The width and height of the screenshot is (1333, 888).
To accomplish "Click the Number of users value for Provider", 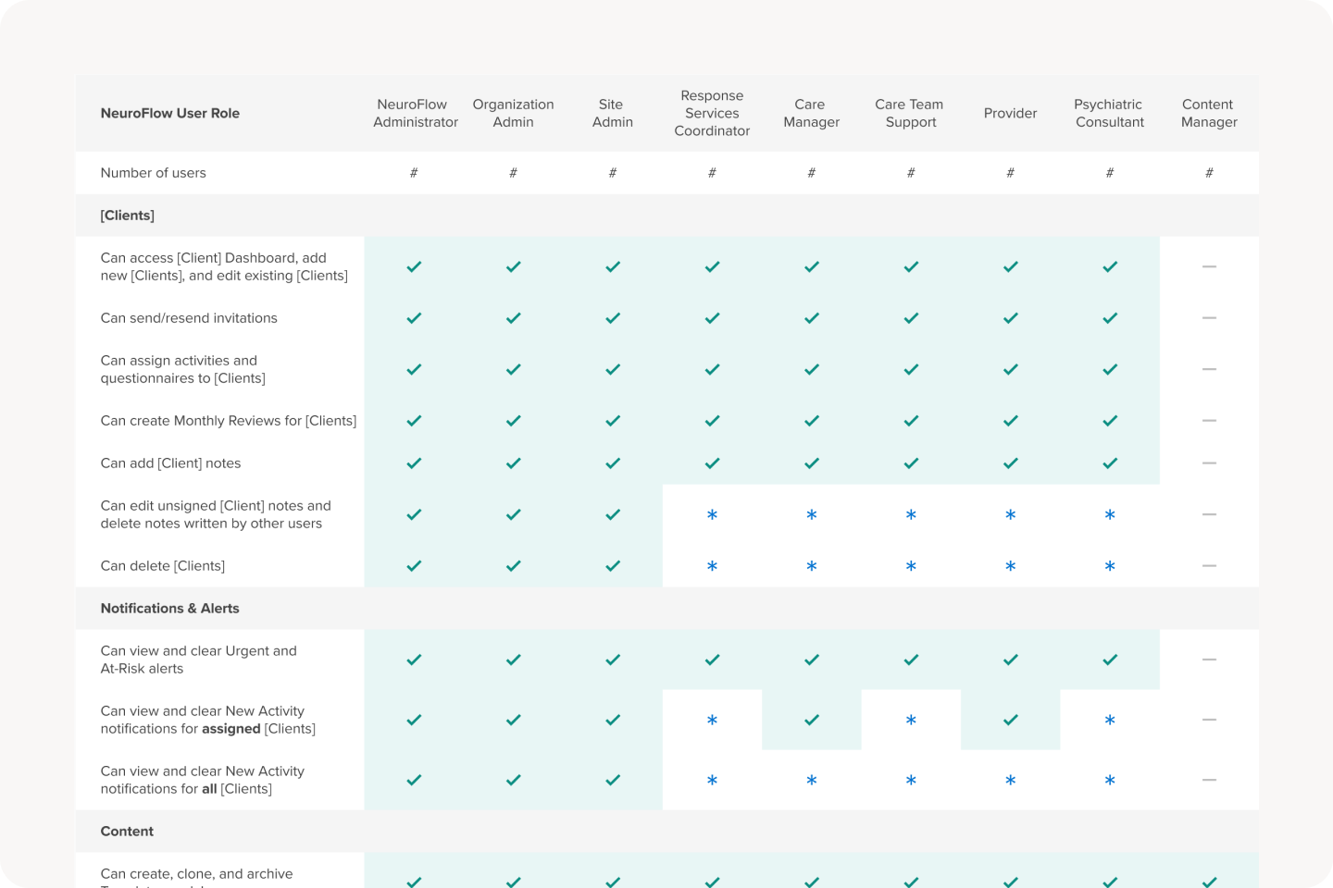I will (x=1011, y=173).
